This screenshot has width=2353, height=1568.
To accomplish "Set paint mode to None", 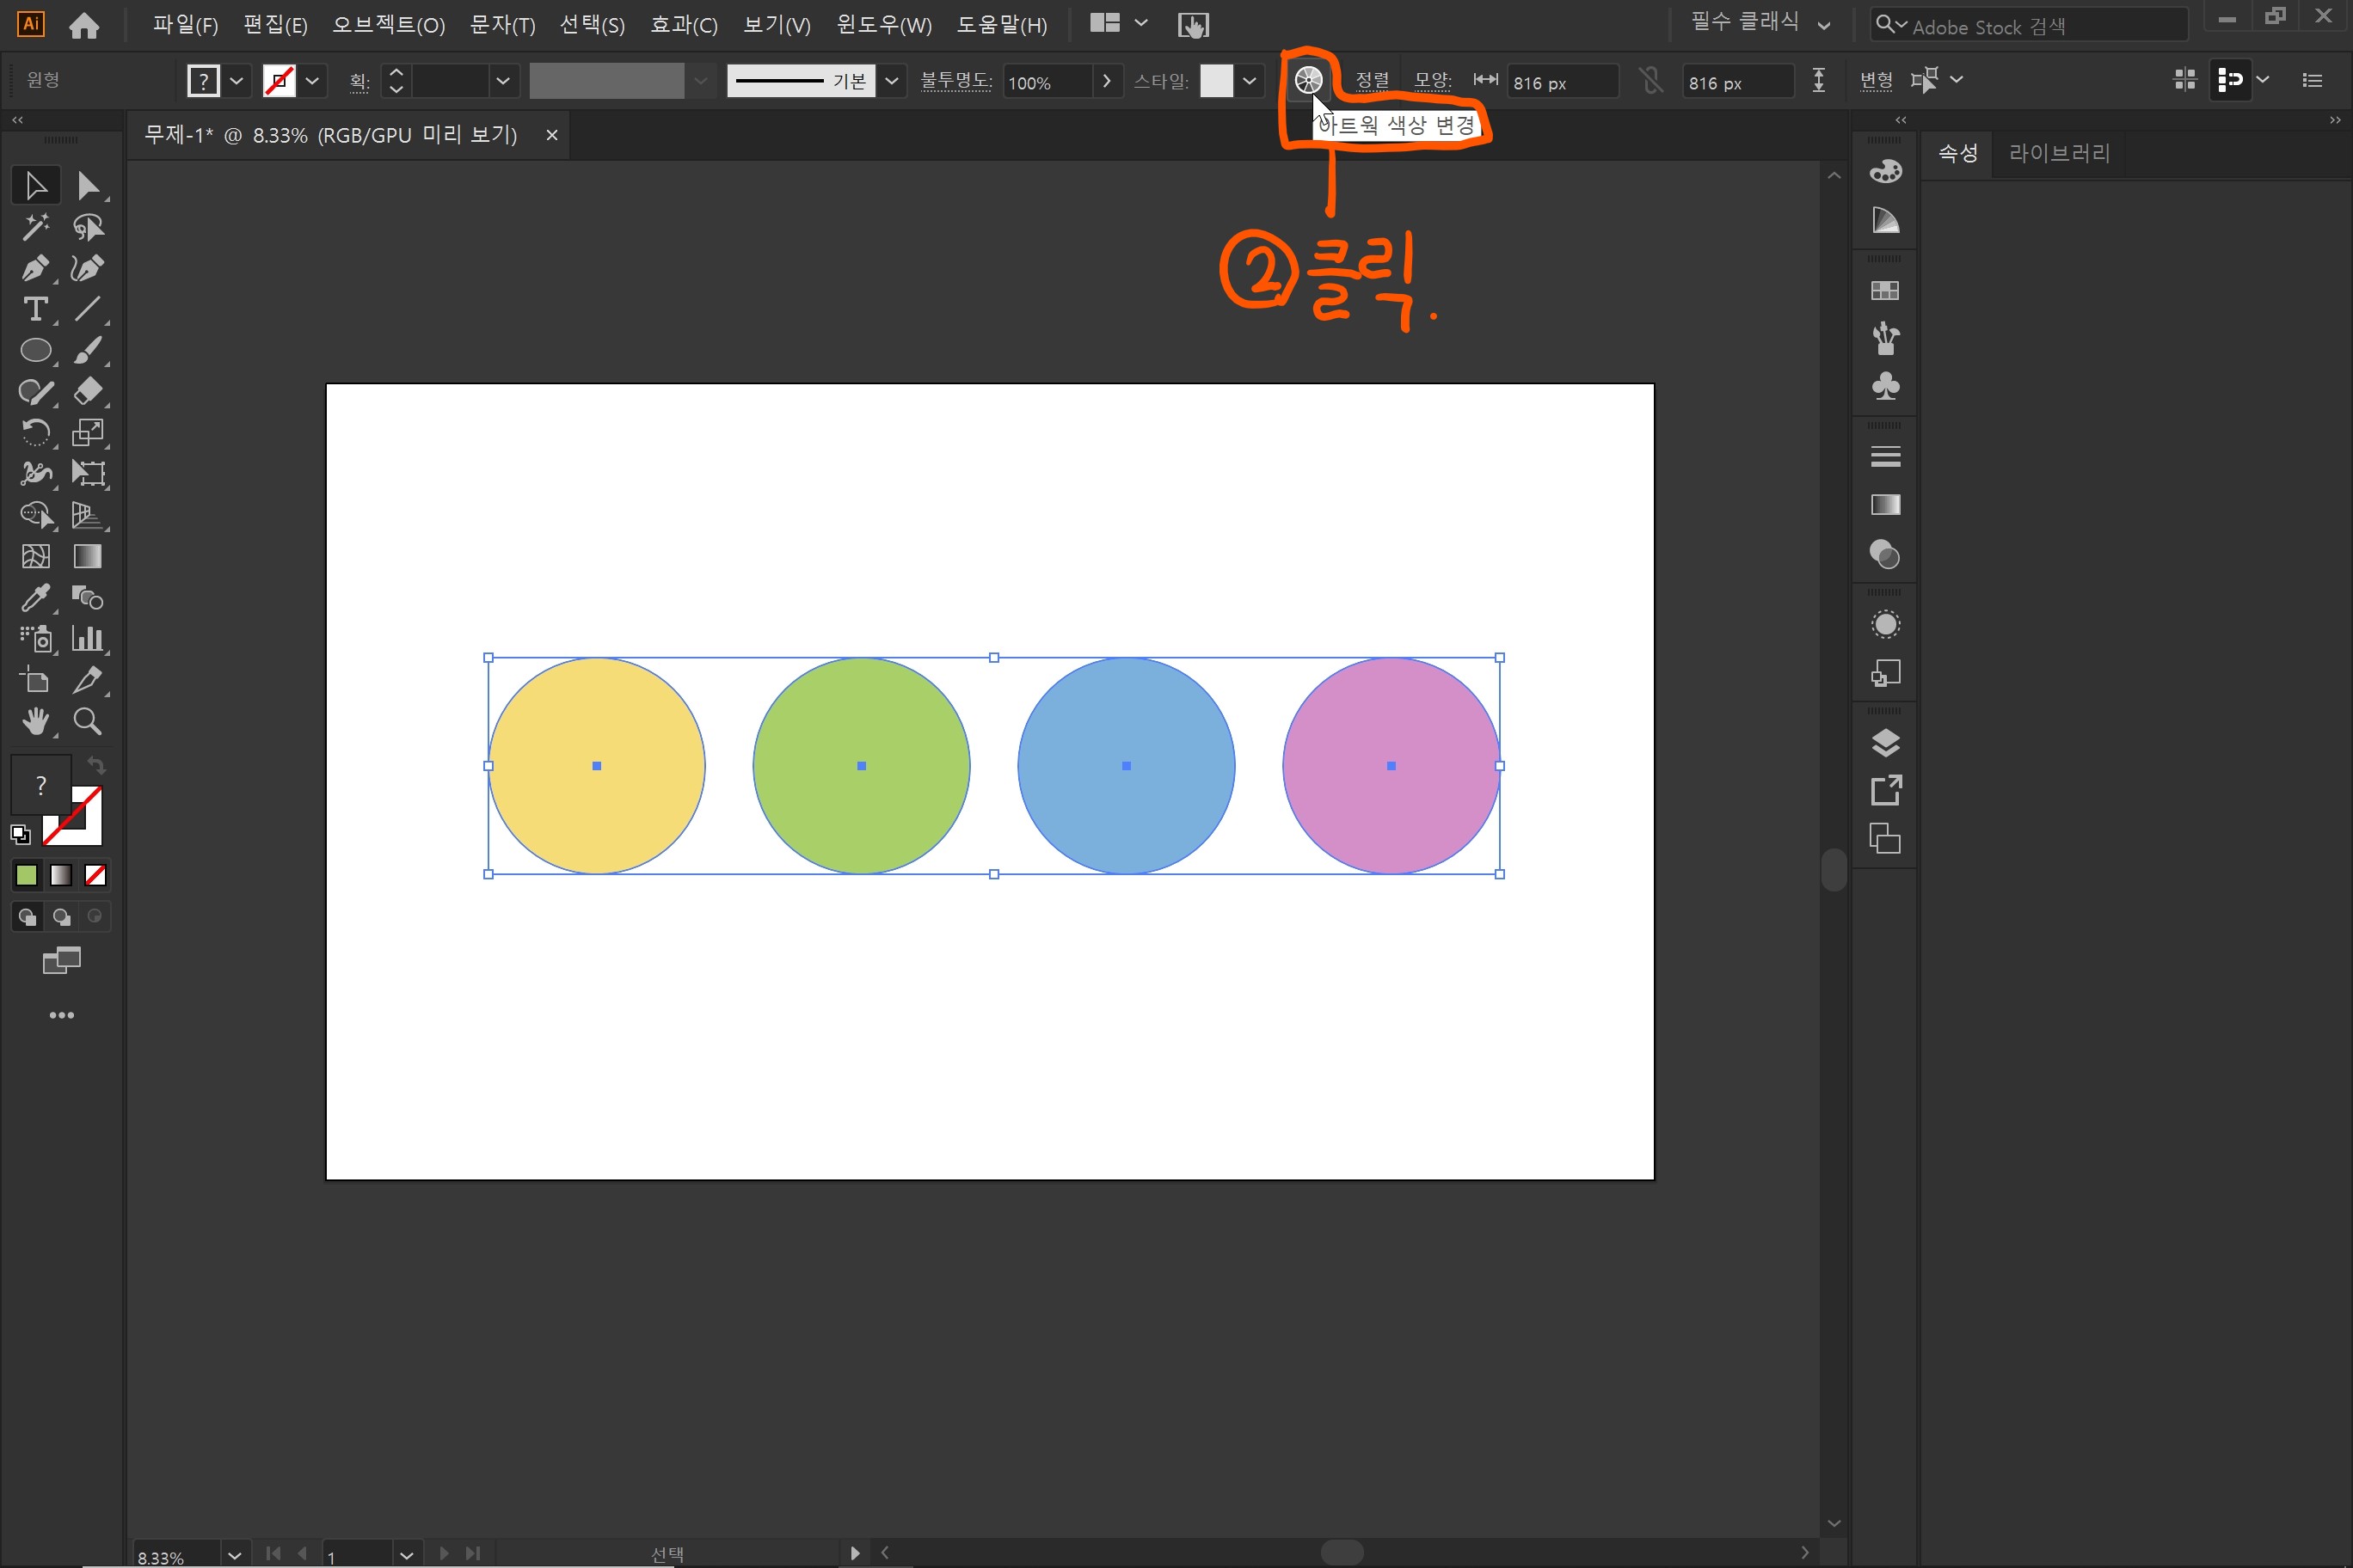I will coord(96,876).
